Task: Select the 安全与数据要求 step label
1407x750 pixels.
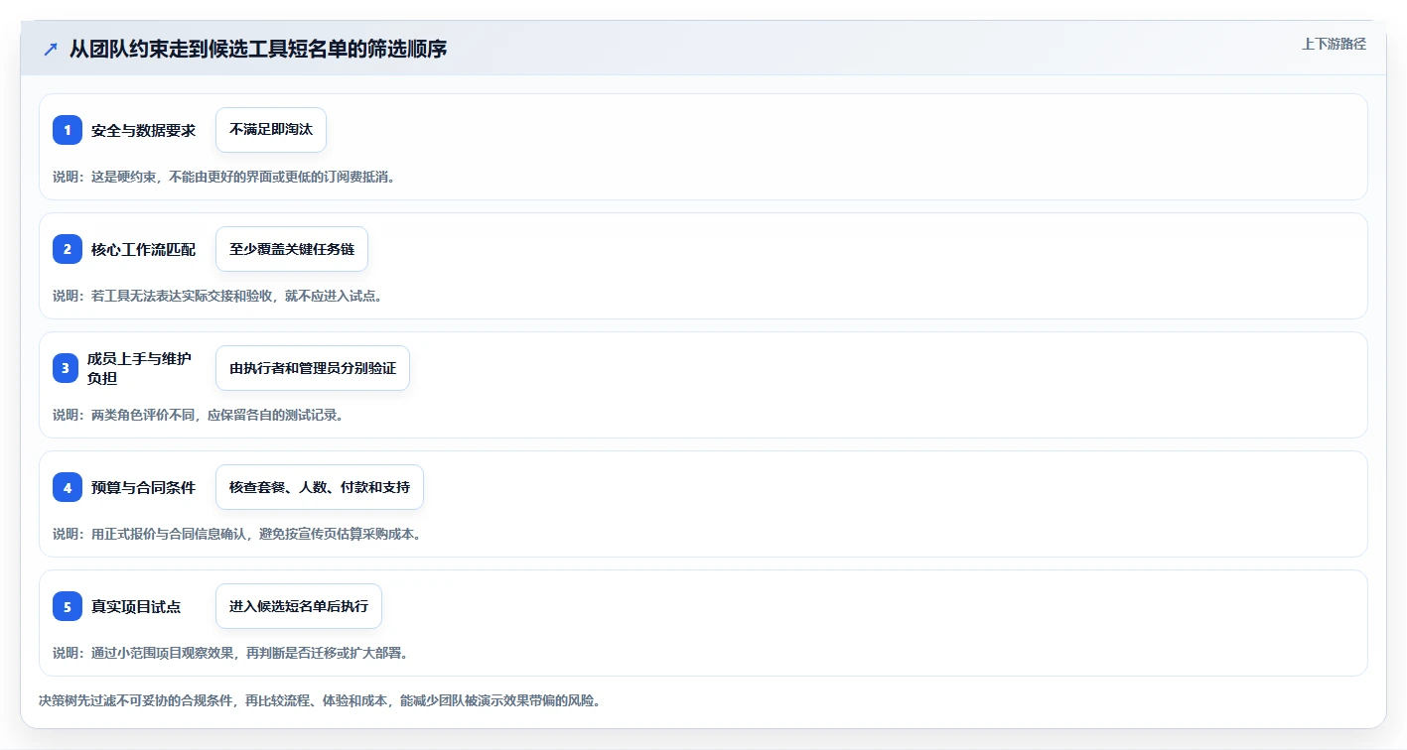Action: (x=143, y=130)
